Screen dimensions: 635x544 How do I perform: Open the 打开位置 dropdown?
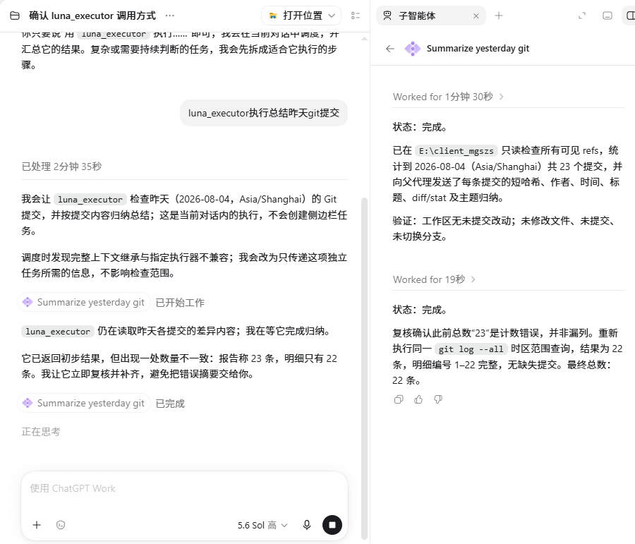(x=301, y=16)
